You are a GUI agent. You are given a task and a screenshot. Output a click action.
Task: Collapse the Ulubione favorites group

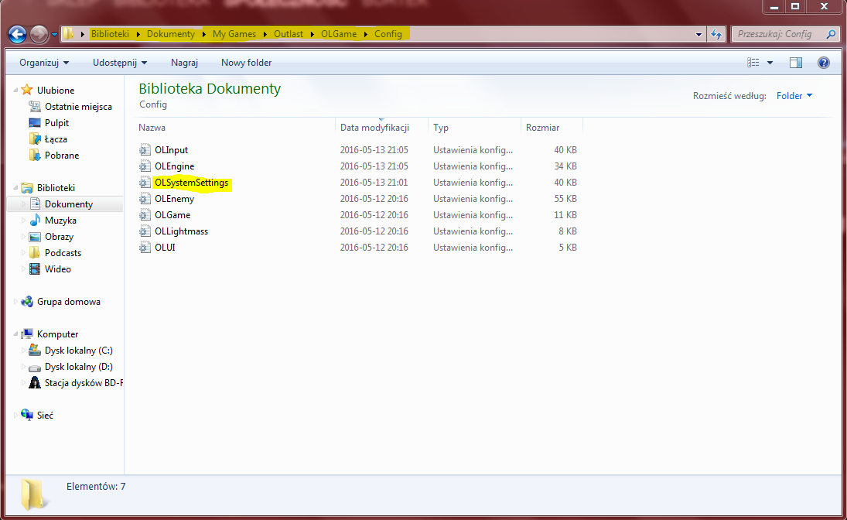15,91
